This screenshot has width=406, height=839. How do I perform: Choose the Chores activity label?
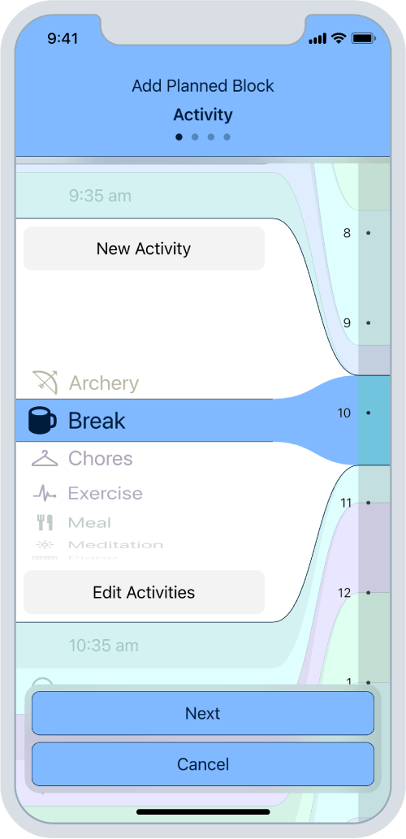pyautogui.click(x=101, y=459)
